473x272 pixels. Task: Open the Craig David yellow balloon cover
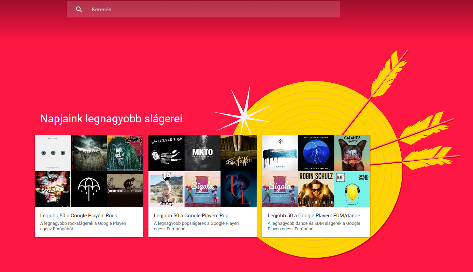(352, 189)
